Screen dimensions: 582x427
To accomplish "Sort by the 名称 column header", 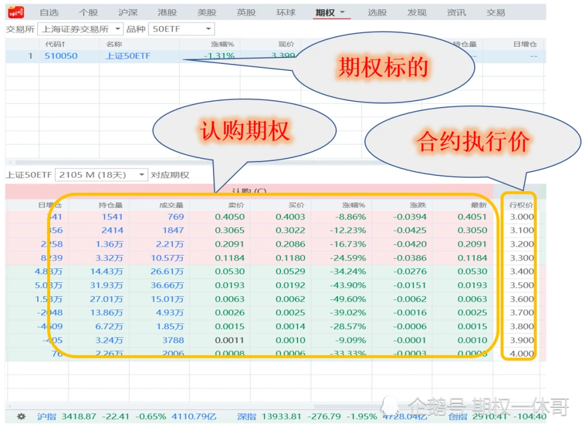I will click(114, 44).
